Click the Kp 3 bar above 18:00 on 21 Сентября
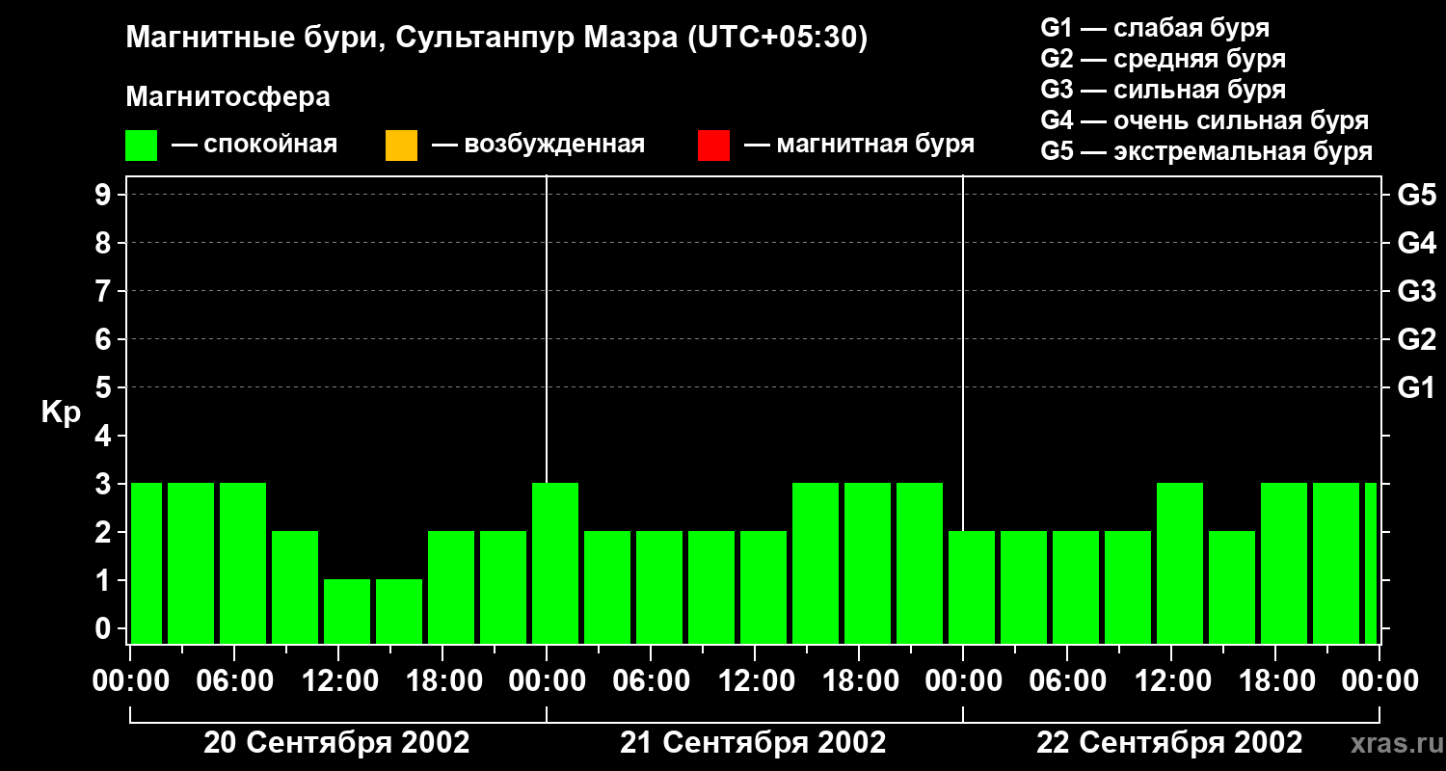This screenshot has height=771, width=1446. [868, 563]
